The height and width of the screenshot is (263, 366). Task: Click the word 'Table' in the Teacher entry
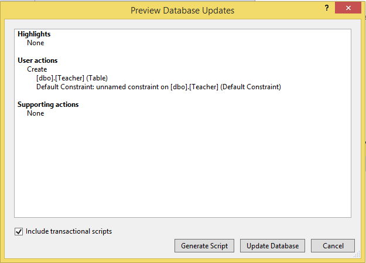(x=97, y=78)
